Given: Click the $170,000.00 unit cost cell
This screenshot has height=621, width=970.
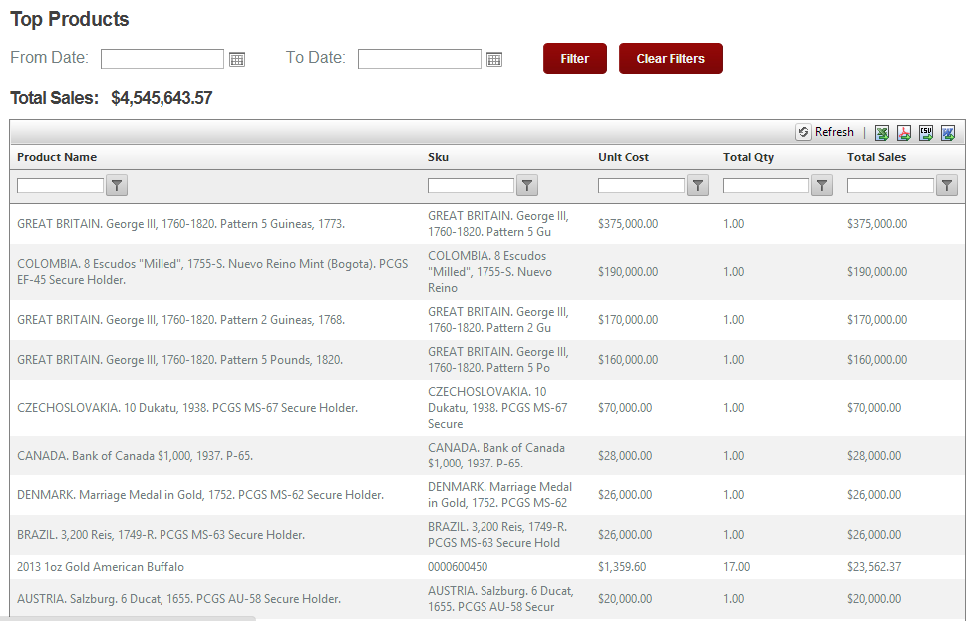Looking at the screenshot, I should (628, 320).
